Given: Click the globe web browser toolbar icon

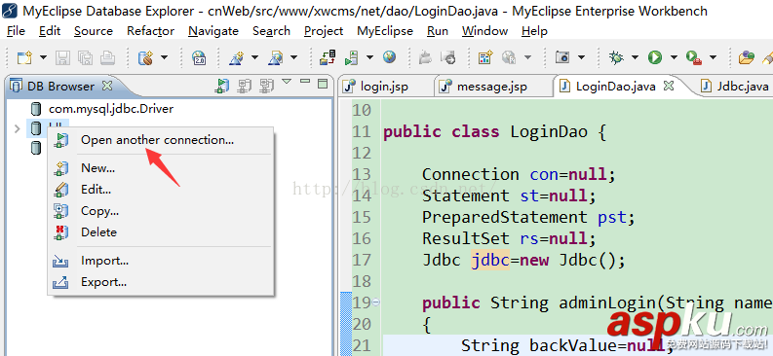Looking at the screenshot, I should [390, 57].
